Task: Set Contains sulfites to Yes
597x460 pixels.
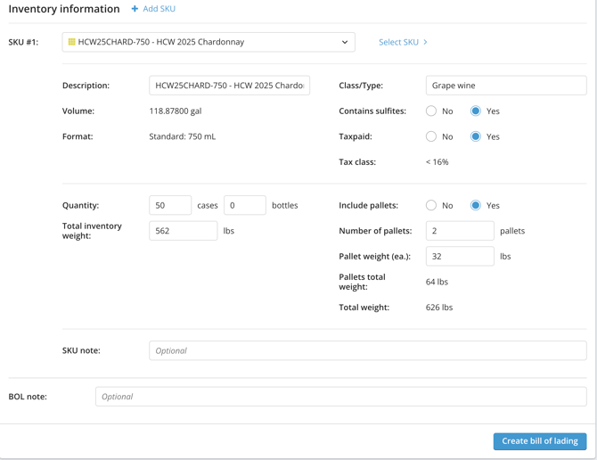Action: [476, 111]
